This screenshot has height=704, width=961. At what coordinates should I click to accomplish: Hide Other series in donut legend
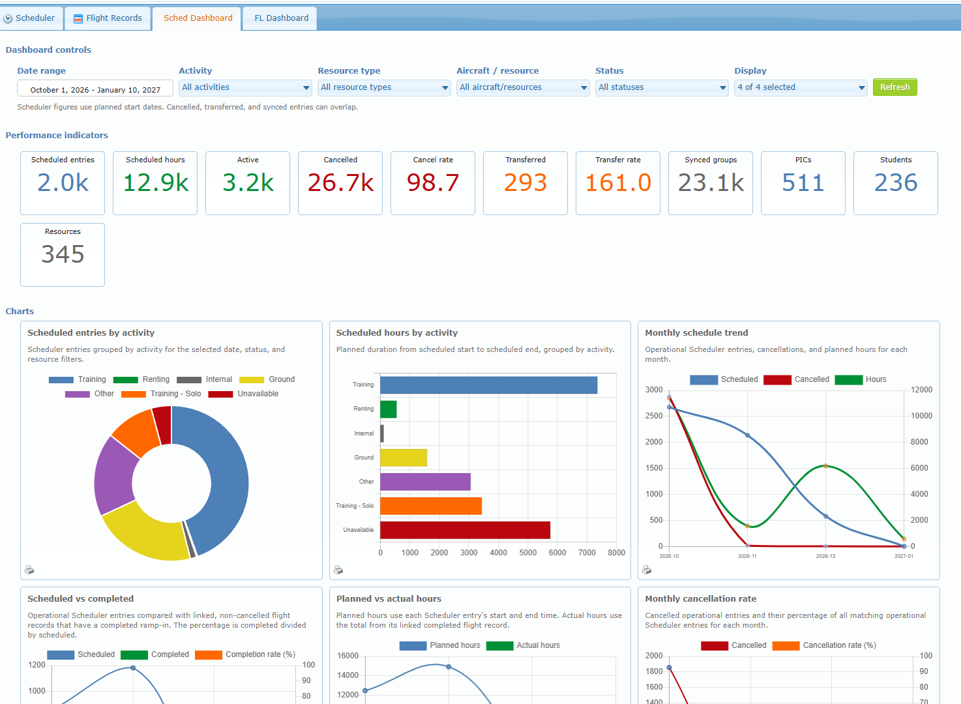90,394
